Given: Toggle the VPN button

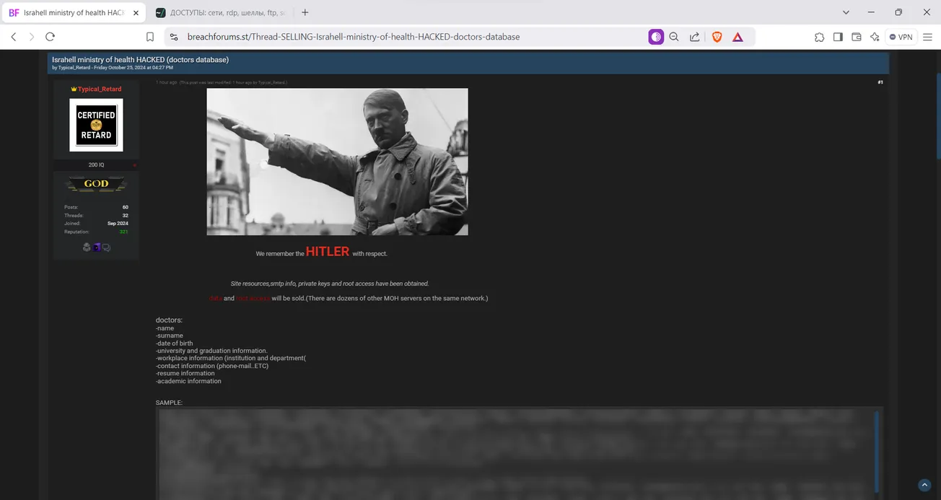Looking at the screenshot, I should pyautogui.click(x=901, y=37).
